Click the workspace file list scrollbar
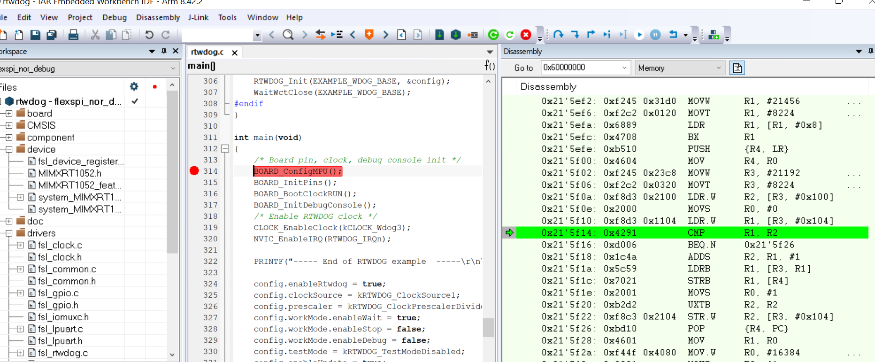Screen dimensions: 875x362 172,172
